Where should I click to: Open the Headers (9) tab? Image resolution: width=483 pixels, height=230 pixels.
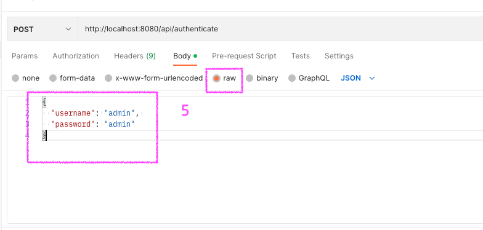135,56
